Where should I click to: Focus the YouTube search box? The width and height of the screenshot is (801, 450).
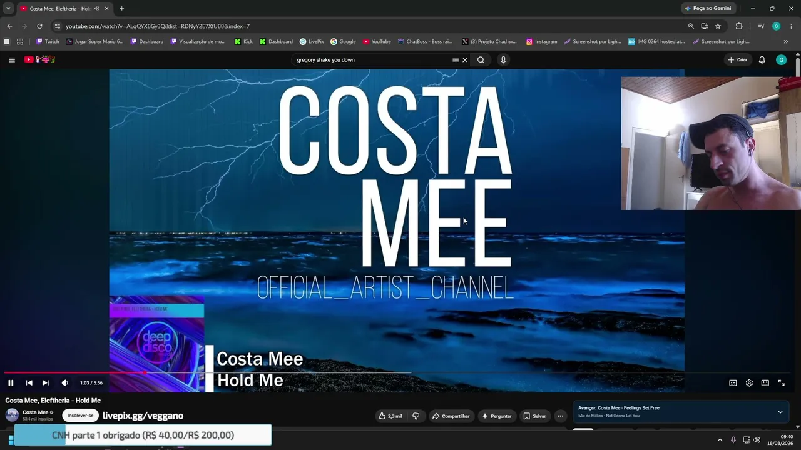point(372,60)
